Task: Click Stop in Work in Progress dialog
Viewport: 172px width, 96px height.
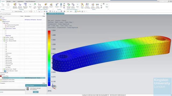Action: 36,92
